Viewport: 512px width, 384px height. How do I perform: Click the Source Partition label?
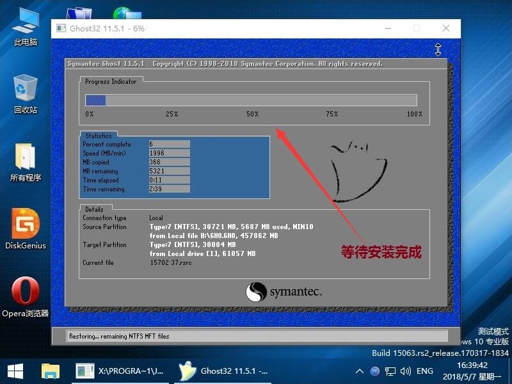click(104, 227)
